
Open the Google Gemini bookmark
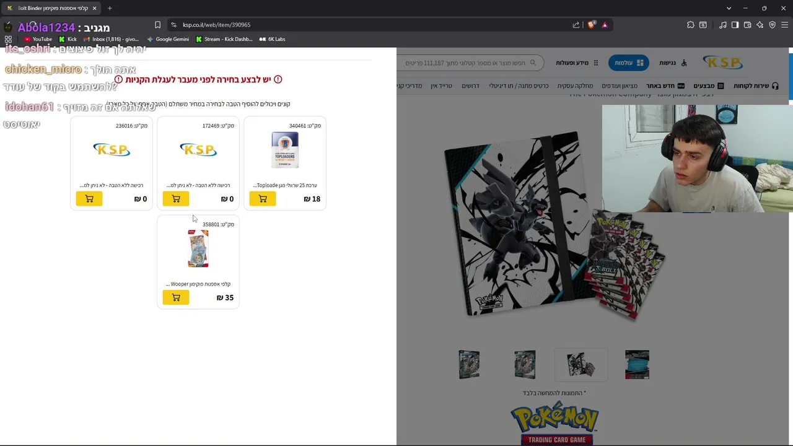[x=168, y=39]
